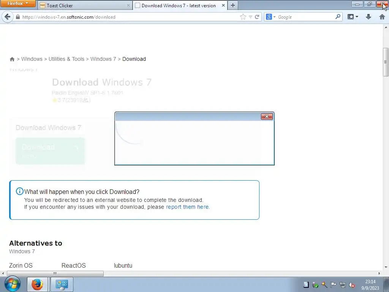Click the vertical scrollbar thumb
Screen dimensions: 389x292
pyautogui.click(x=386, y=62)
